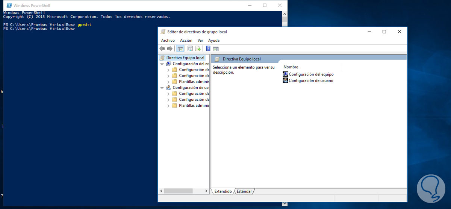Select Directiva Equipo local root in tree

[x=185, y=58]
